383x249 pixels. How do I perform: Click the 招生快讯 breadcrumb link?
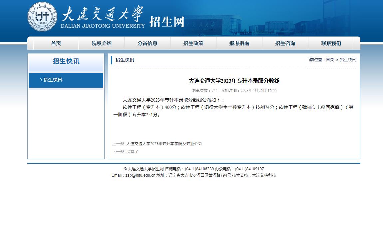[x=348, y=60]
